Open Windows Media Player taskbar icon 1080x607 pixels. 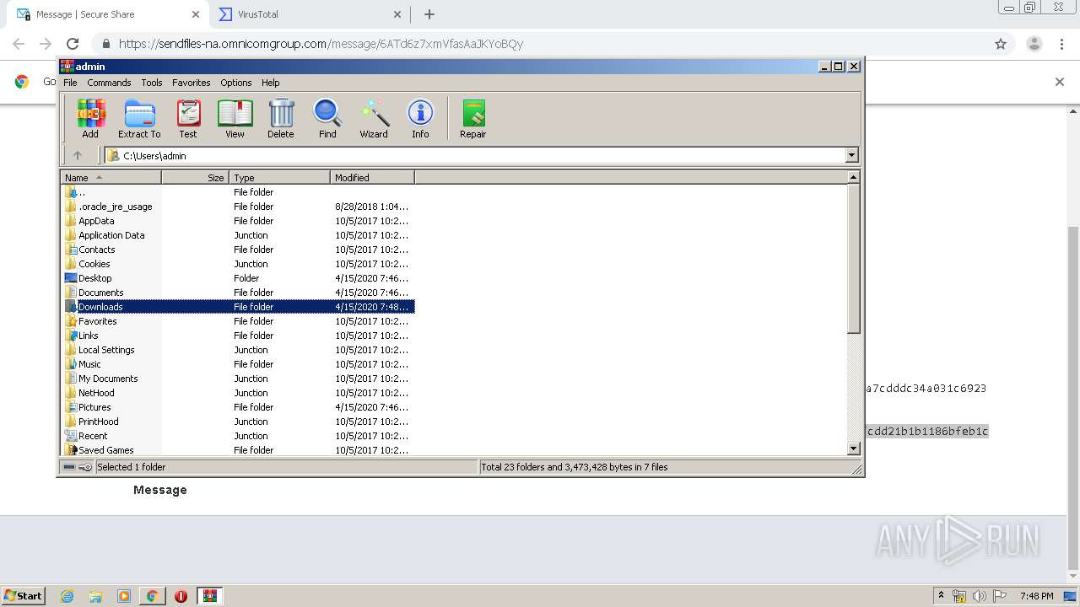pos(124,596)
